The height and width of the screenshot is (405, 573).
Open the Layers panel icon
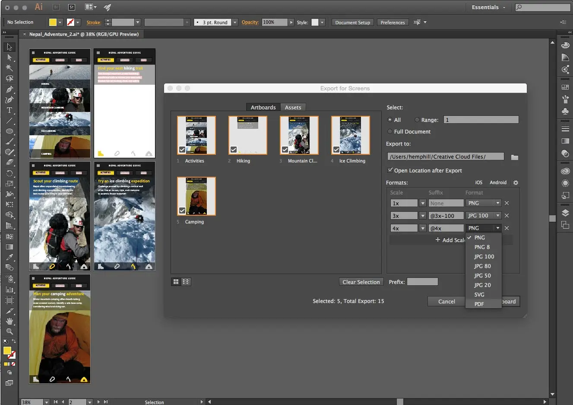click(566, 213)
